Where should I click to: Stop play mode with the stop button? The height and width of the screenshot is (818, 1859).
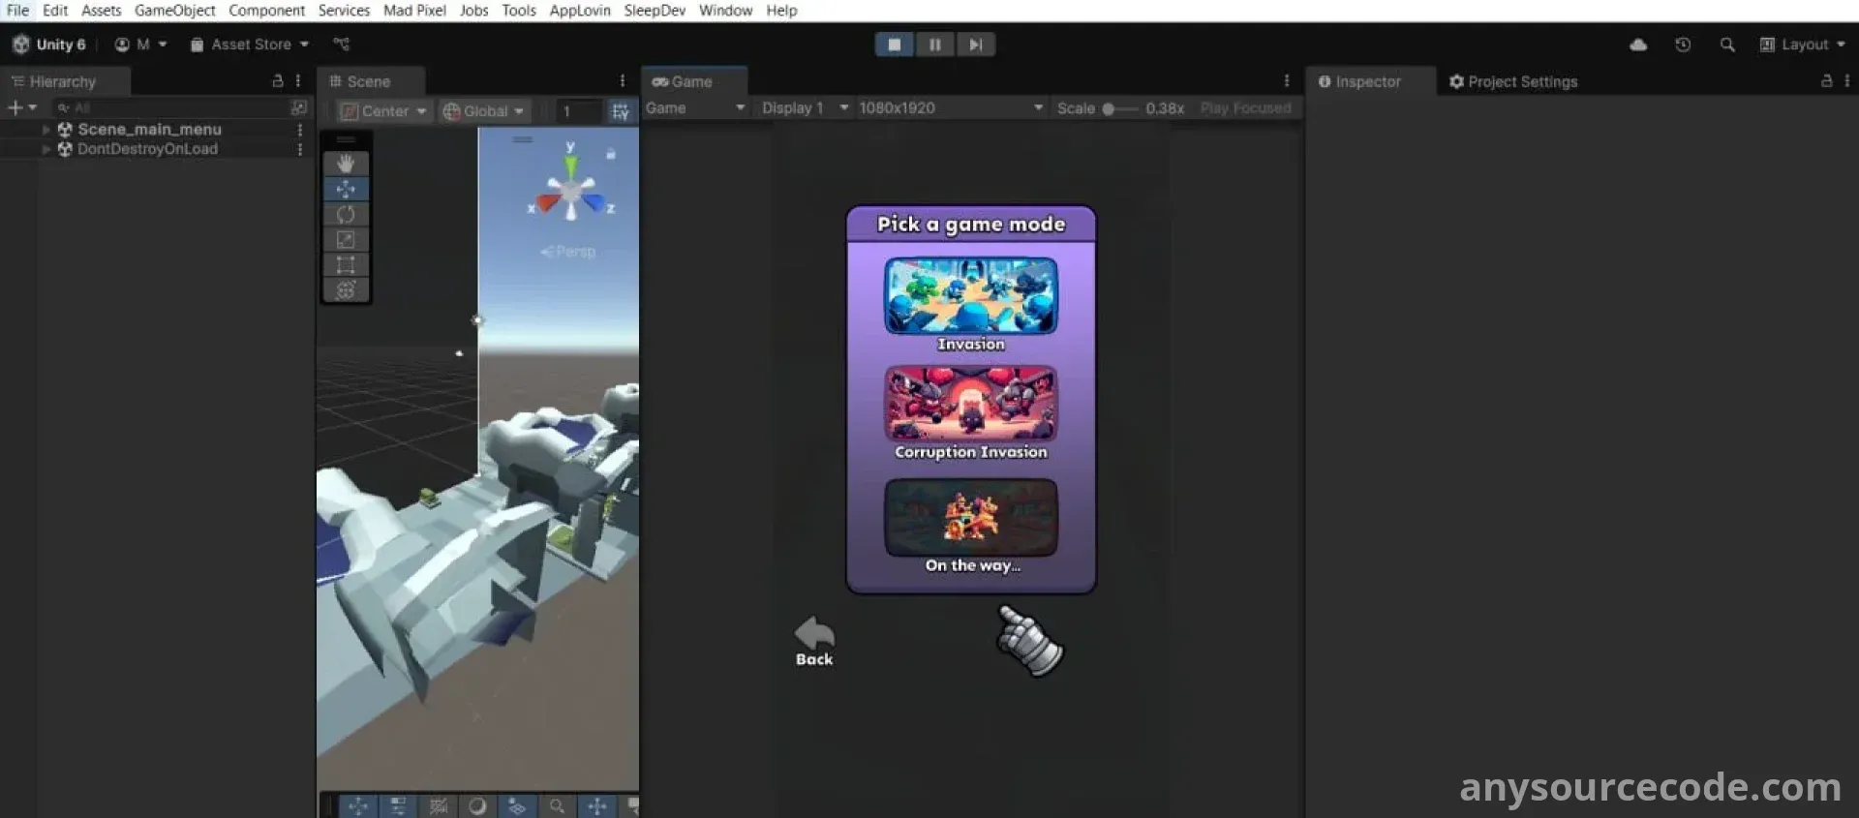(x=895, y=45)
